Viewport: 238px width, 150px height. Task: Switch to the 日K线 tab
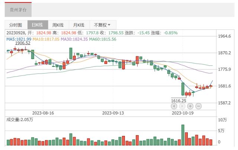pos(38,25)
